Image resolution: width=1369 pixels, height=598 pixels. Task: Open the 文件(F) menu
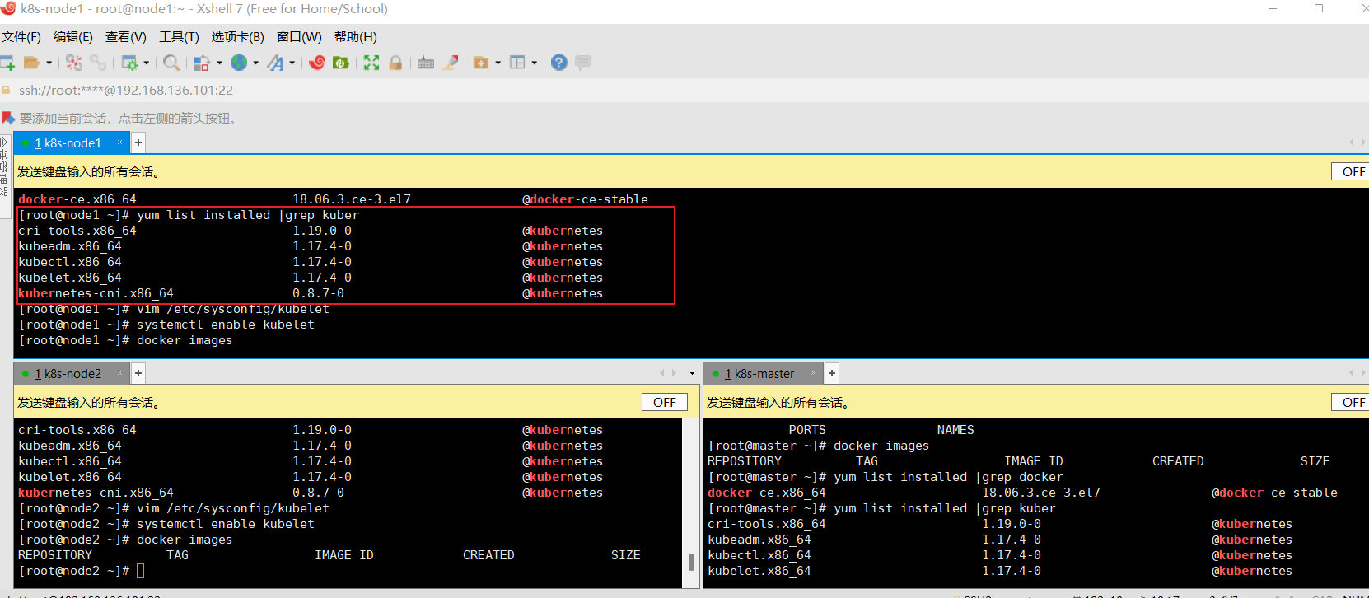coord(21,37)
